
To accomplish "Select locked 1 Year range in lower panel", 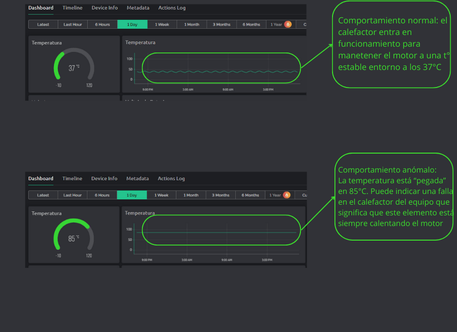I will [x=280, y=195].
